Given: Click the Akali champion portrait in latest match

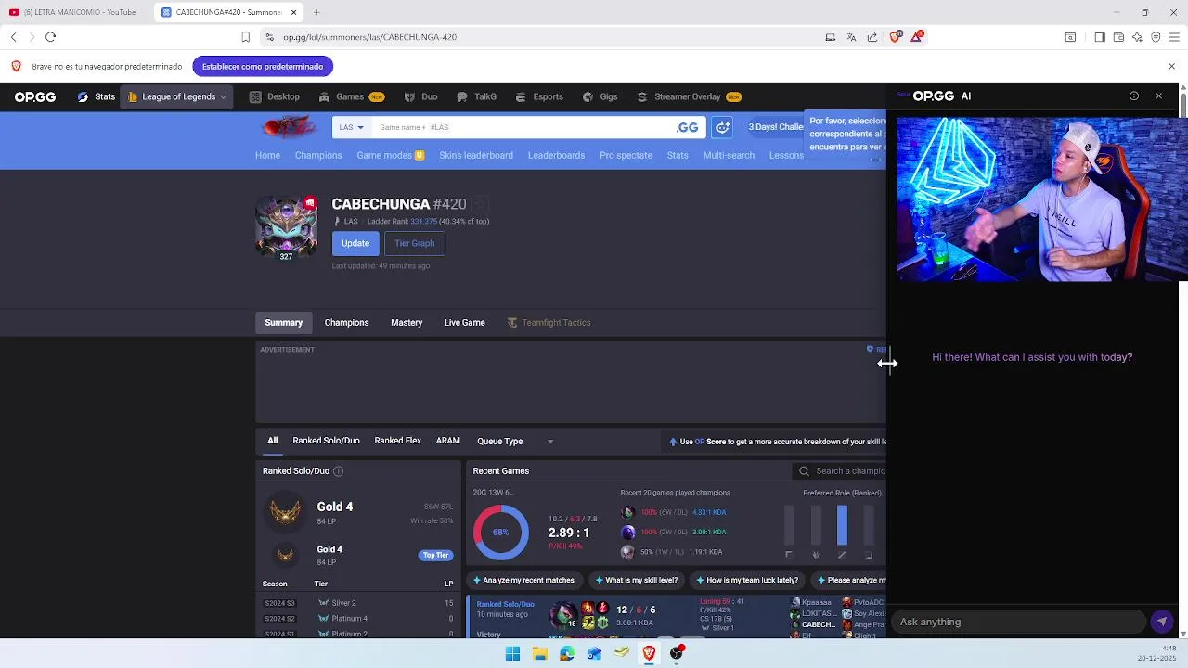Looking at the screenshot, I should (563, 615).
